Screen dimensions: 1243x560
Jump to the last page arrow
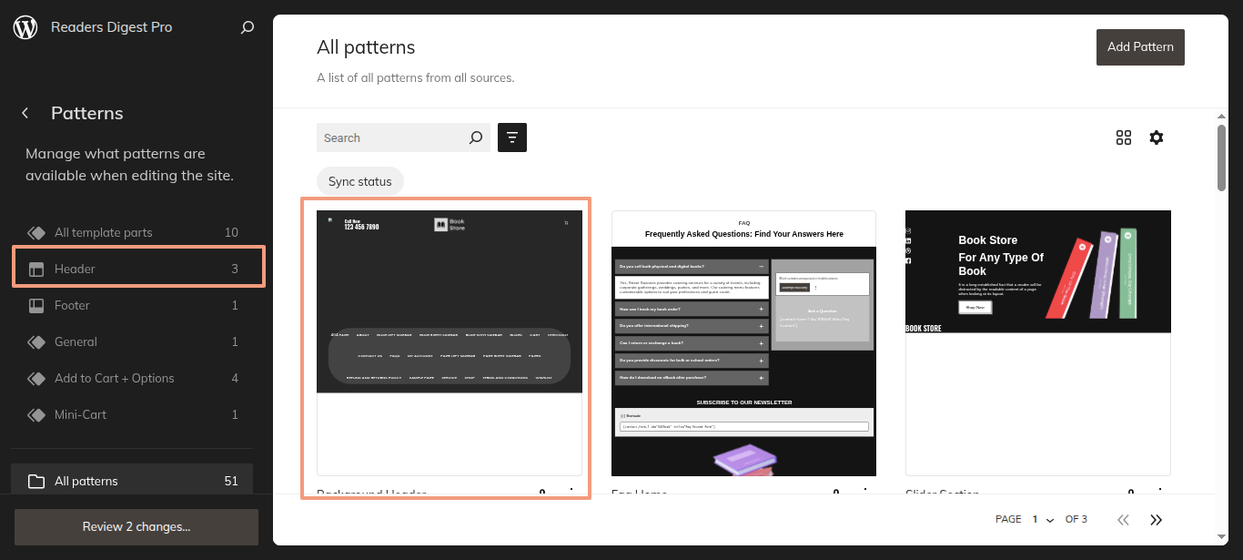tap(1157, 519)
